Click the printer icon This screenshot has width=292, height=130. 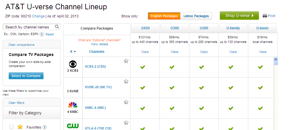point(265,16)
